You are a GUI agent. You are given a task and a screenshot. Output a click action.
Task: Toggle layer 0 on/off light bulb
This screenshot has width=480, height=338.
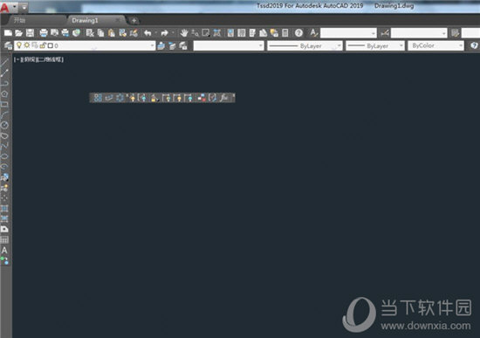pyautogui.click(x=19, y=45)
